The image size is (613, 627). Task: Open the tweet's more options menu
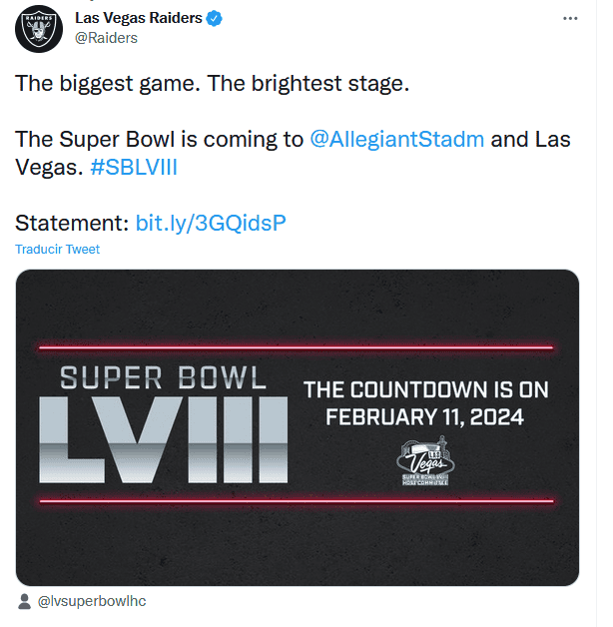pyautogui.click(x=570, y=18)
